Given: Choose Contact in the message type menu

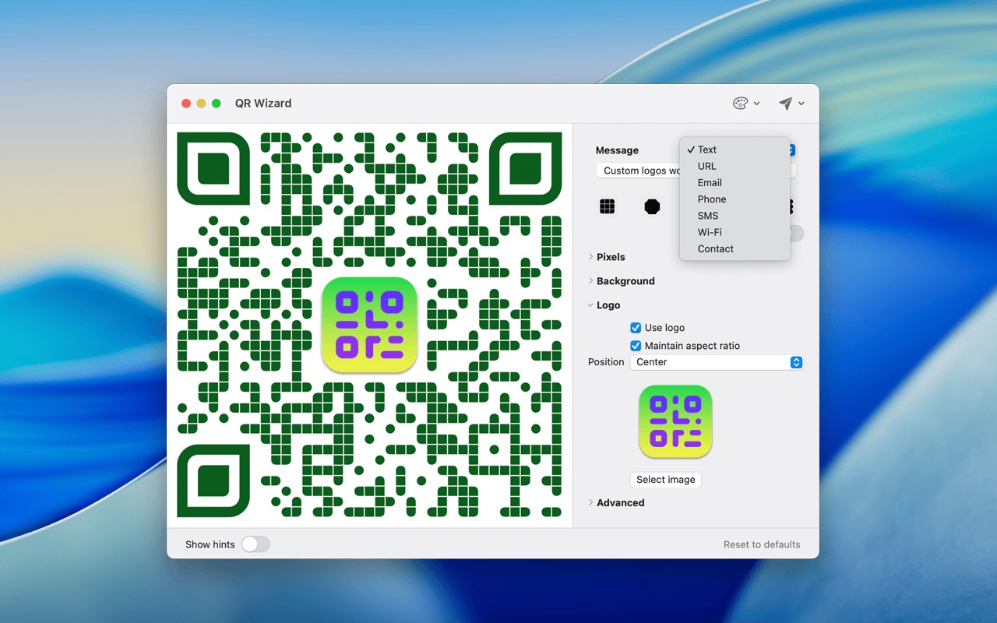Looking at the screenshot, I should [x=735, y=249].
